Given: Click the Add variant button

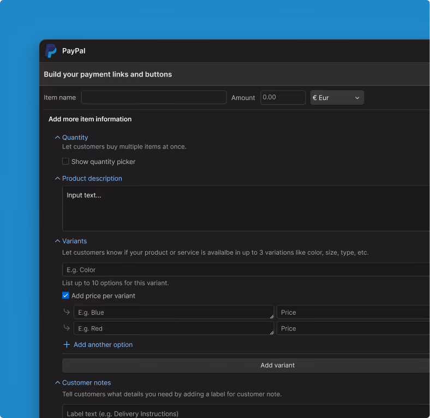Looking at the screenshot, I should (x=246, y=365).
